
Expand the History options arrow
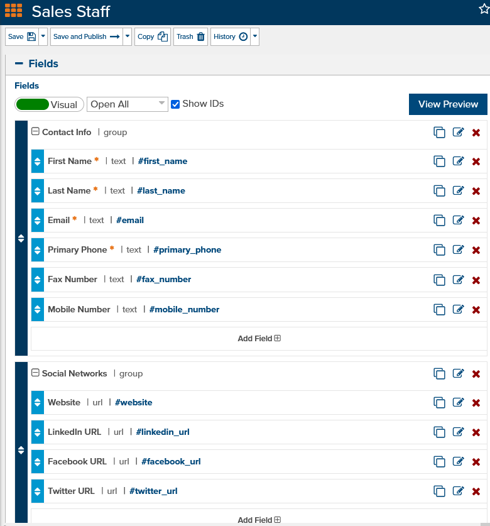coord(255,36)
